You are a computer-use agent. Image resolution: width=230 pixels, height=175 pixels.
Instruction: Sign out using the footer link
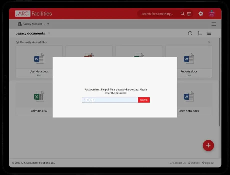pyautogui.click(x=208, y=162)
